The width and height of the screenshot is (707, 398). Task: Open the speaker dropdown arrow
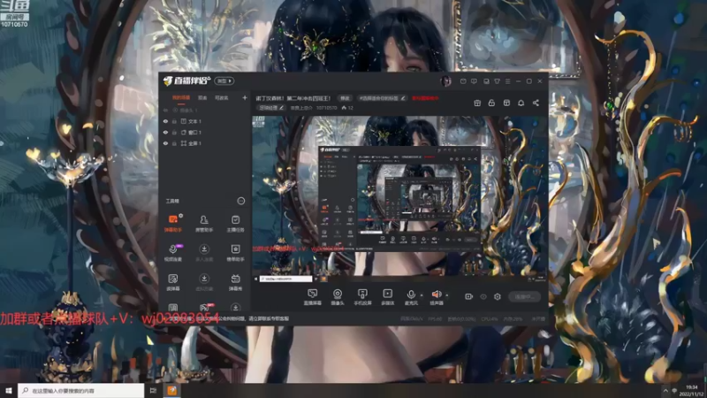447,295
